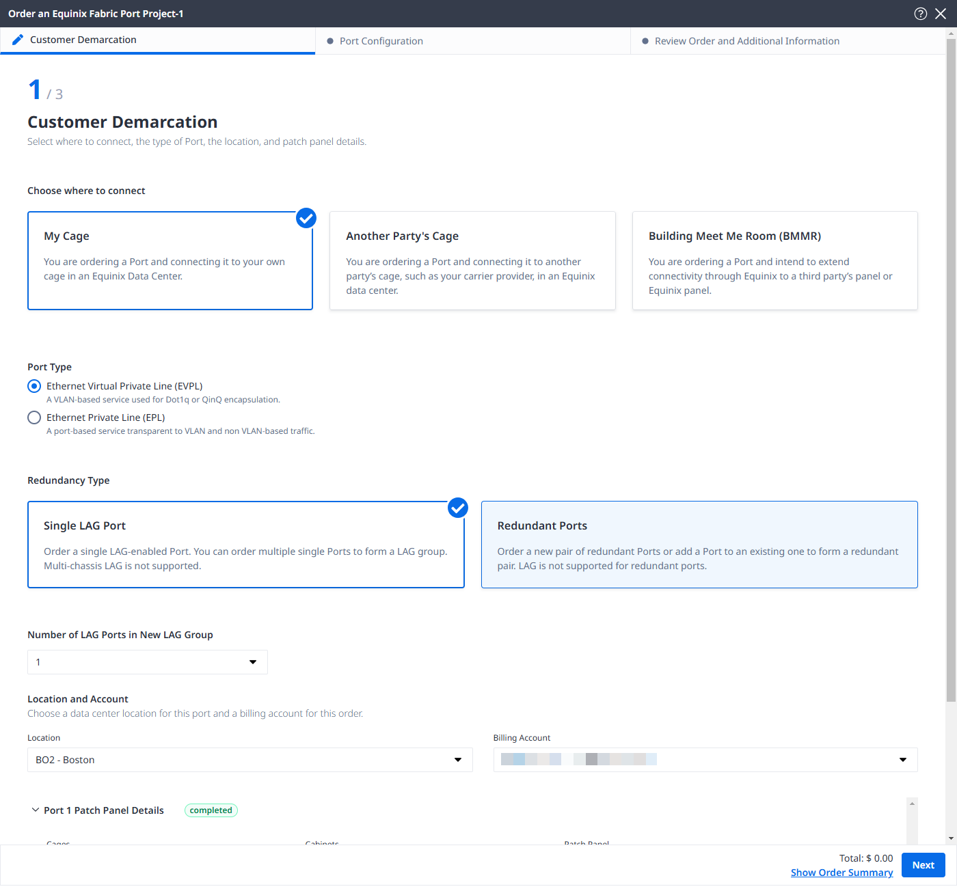The image size is (957, 891).
Task: Choose the Redundant Ports redundancy card
Action: click(x=699, y=545)
